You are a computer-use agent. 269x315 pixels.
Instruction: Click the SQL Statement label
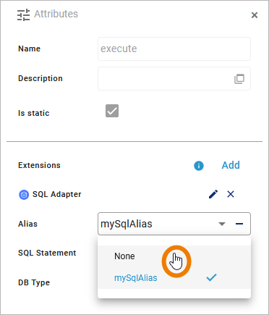coord(47,253)
